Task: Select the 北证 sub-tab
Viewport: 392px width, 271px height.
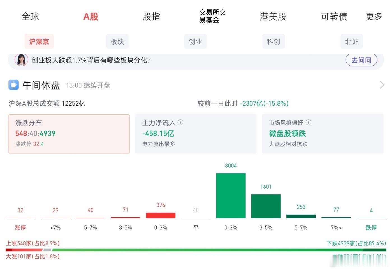Action: (352, 42)
